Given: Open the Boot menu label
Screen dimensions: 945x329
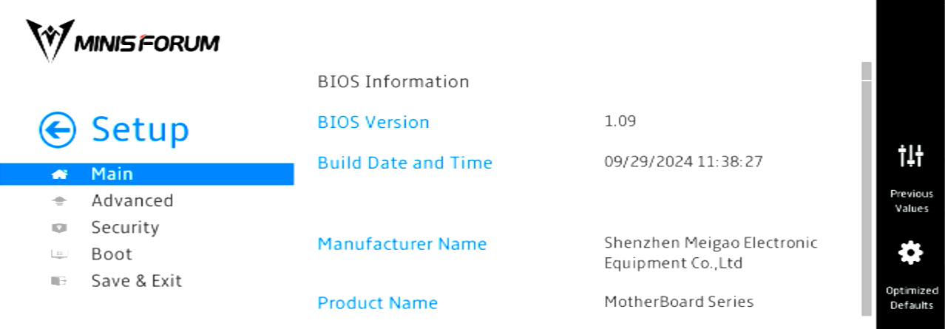Looking at the screenshot, I should (112, 254).
